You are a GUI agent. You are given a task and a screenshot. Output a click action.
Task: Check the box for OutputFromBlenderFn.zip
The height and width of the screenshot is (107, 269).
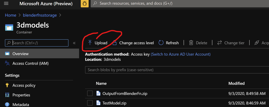click(90, 93)
